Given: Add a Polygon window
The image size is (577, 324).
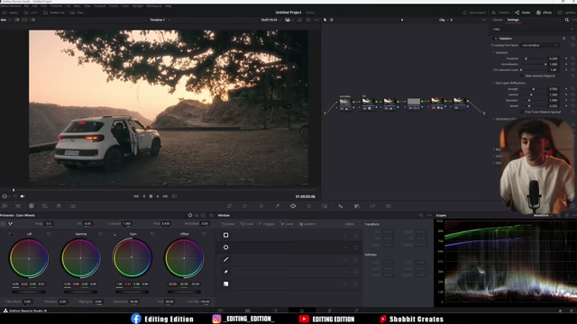Looking at the screenshot, I should [x=267, y=224].
